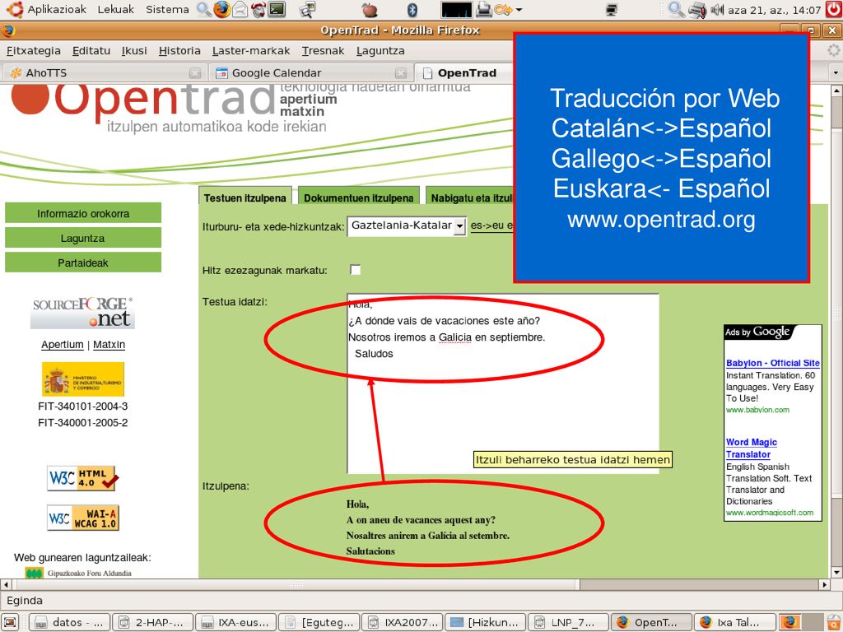Click the network monitor icon in top panel
This screenshot has height=632, width=843.
point(611,9)
